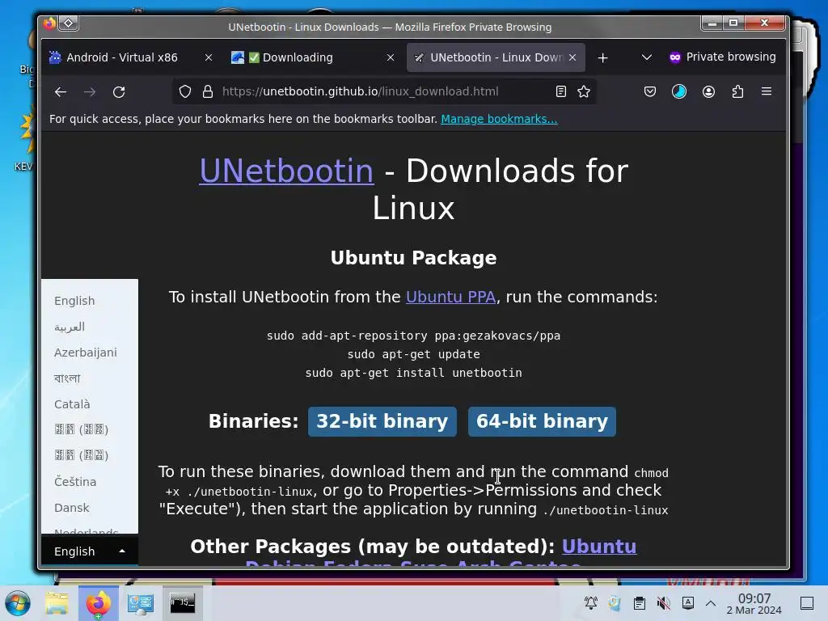Open the notifications bell in the tray

pyautogui.click(x=591, y=603)
